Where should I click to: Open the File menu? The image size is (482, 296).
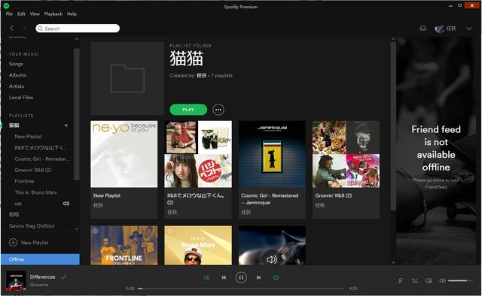tap(9, 14)
